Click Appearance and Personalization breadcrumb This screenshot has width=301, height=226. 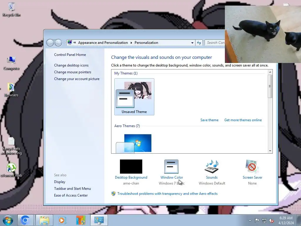(103, 43)
